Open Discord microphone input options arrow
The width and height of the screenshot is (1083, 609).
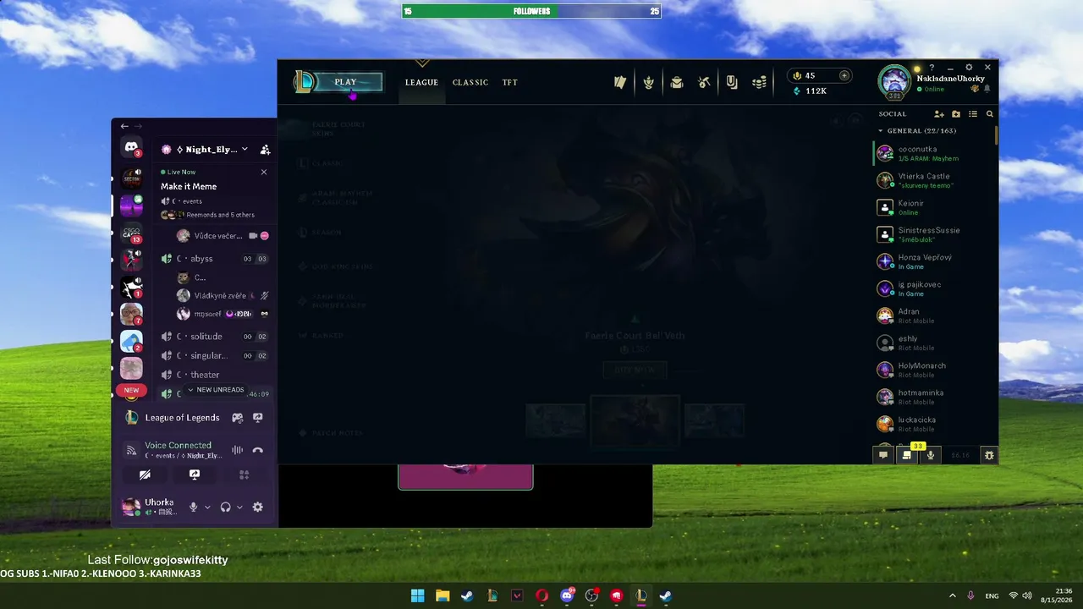click(207, 507)
